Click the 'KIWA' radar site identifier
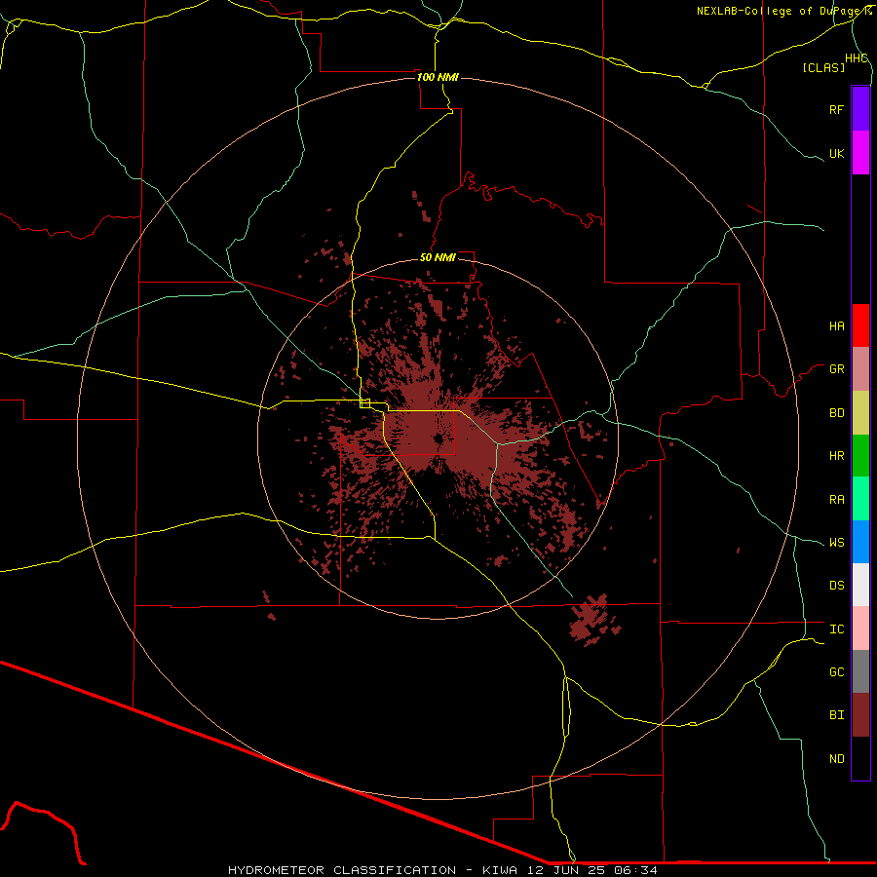Screen dimensions: 877x877 coord(500,870)
